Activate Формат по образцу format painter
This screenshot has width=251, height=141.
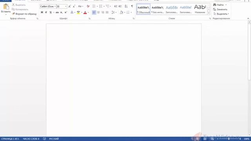click(x=24, y=14)
